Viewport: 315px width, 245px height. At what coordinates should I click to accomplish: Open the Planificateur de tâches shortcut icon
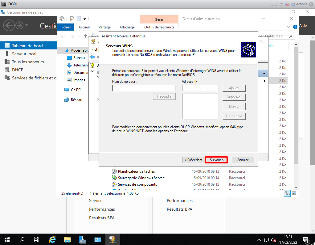(x=114, y=171)
